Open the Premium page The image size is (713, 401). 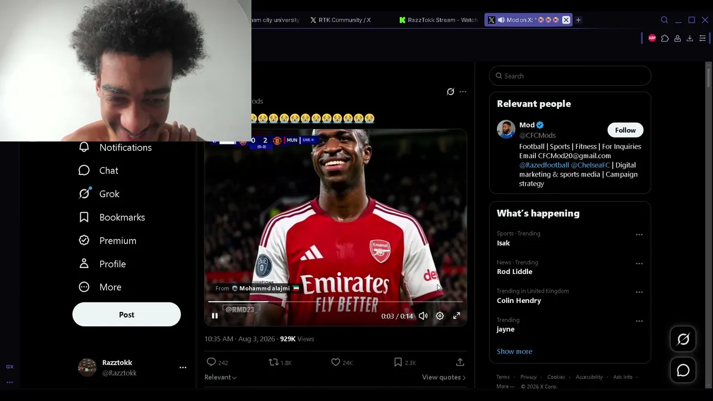(x=108, y=241)
